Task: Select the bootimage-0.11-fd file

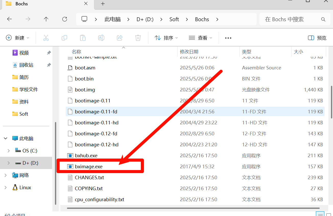Action: [195, 112]
